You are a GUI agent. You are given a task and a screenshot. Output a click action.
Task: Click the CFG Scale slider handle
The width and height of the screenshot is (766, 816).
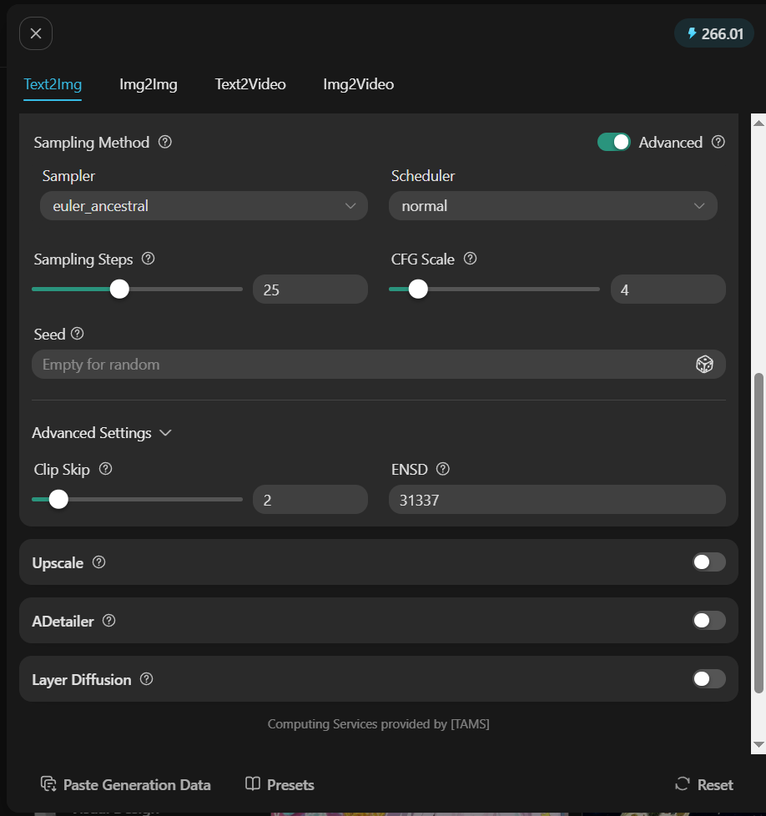point(418,289)
